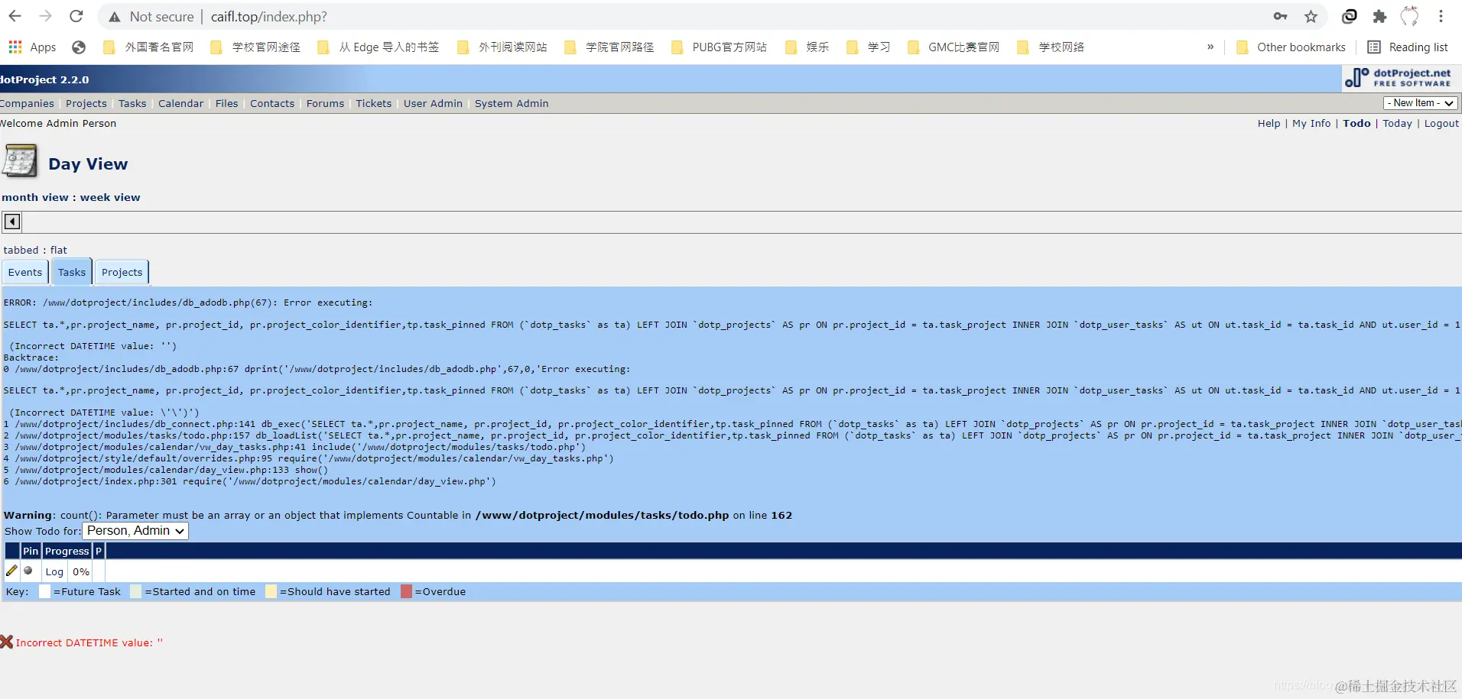Click the pencil edit icon in task row
The width and height of the screenshot is (1462, 699).
[x=11, y=571]
